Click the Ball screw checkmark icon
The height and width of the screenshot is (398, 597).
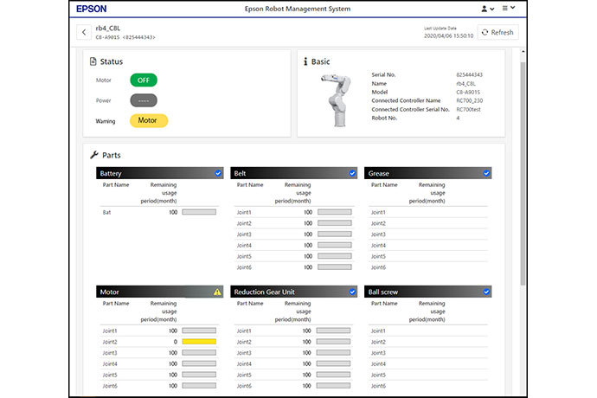click(x=486, y=292)
